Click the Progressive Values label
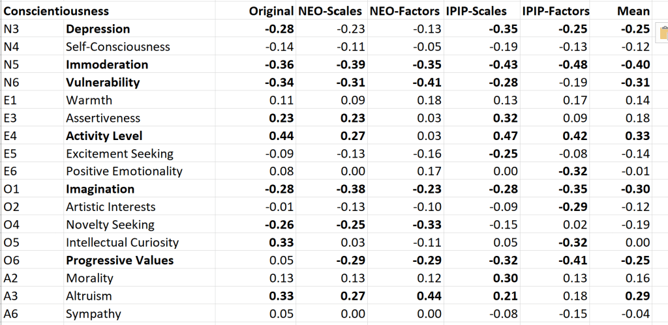This screenshot has width=668, height=325. (119, 261)
